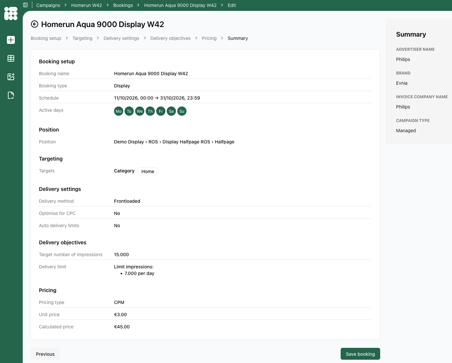Switch to the Delivery objectives step

[x=170, y=38]
